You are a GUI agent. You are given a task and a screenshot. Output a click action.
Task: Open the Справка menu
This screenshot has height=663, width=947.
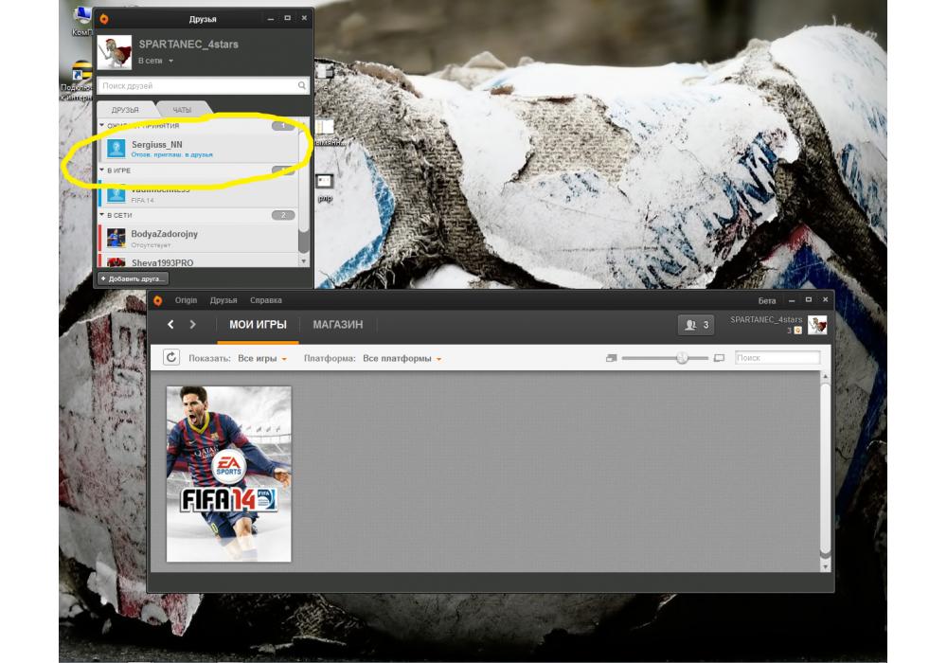click(265, 300)
